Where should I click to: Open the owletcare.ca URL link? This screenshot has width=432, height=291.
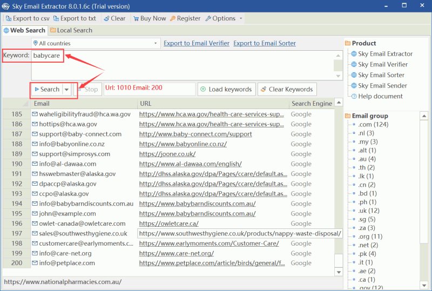[168, 224]
